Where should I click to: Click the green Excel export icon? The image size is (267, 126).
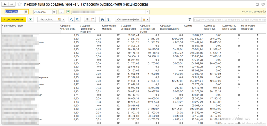(x=31, y=19)
